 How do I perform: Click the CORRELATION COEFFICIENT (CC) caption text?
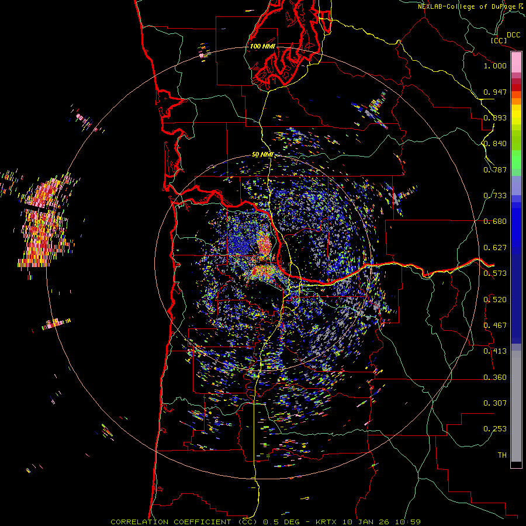pyautogui.click(x=184, y=522)
